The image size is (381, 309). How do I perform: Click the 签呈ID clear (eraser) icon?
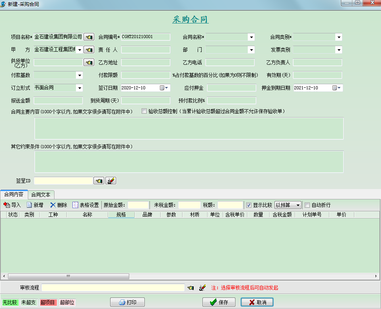(111, 180)
